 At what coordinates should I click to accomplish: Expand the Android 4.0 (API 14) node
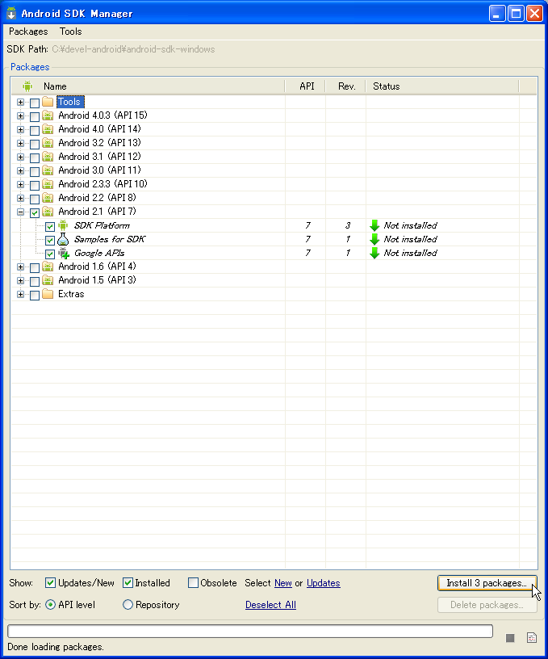click(x=20, y=129)
